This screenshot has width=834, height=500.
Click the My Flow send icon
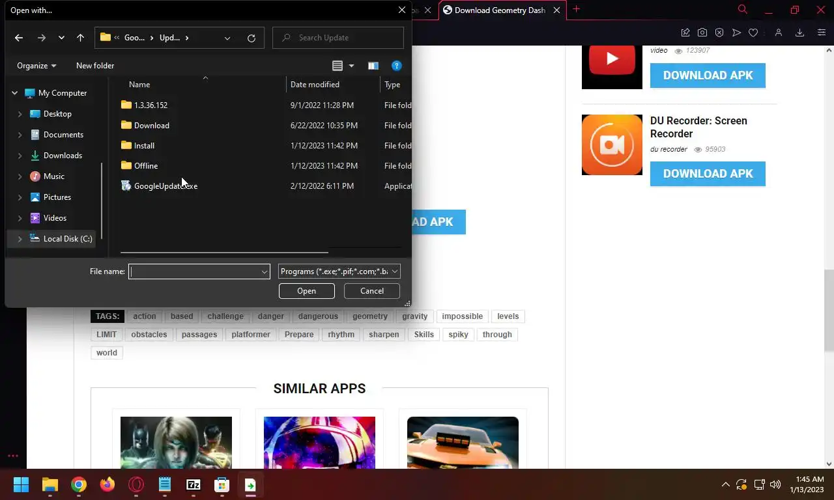coord(736,33)
